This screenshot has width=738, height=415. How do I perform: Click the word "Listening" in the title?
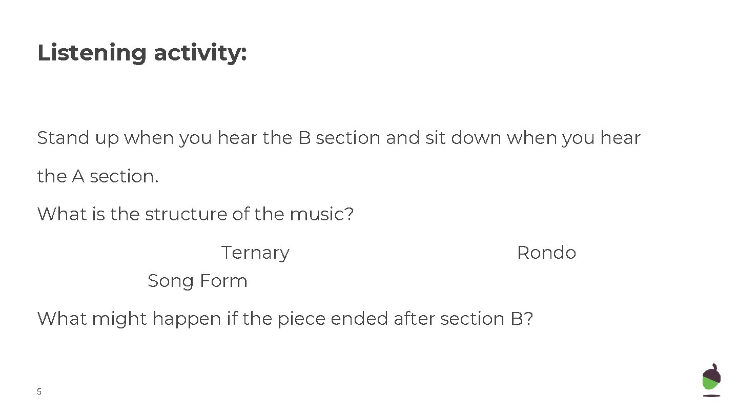tap(92, 53)
